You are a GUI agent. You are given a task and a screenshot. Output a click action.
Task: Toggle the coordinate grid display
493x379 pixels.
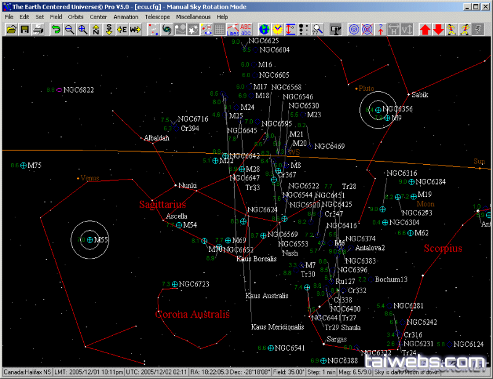pyautogui.click(x=219, y=29)
